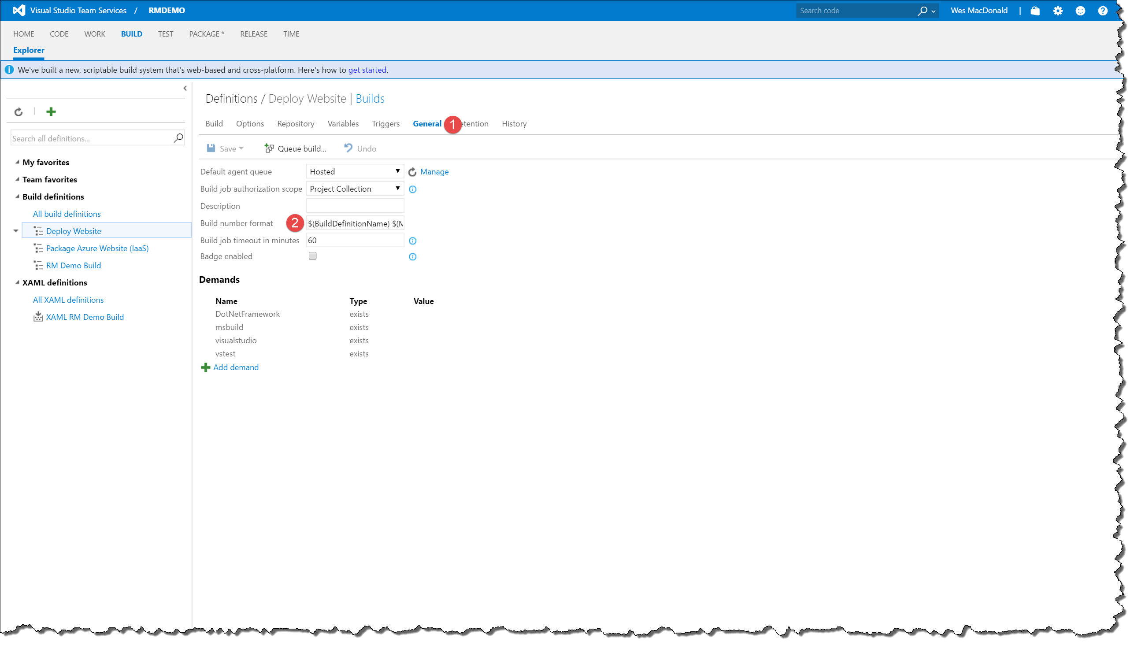
Task: Select XAML RM Demo Build definition
Action: (85, 317)
